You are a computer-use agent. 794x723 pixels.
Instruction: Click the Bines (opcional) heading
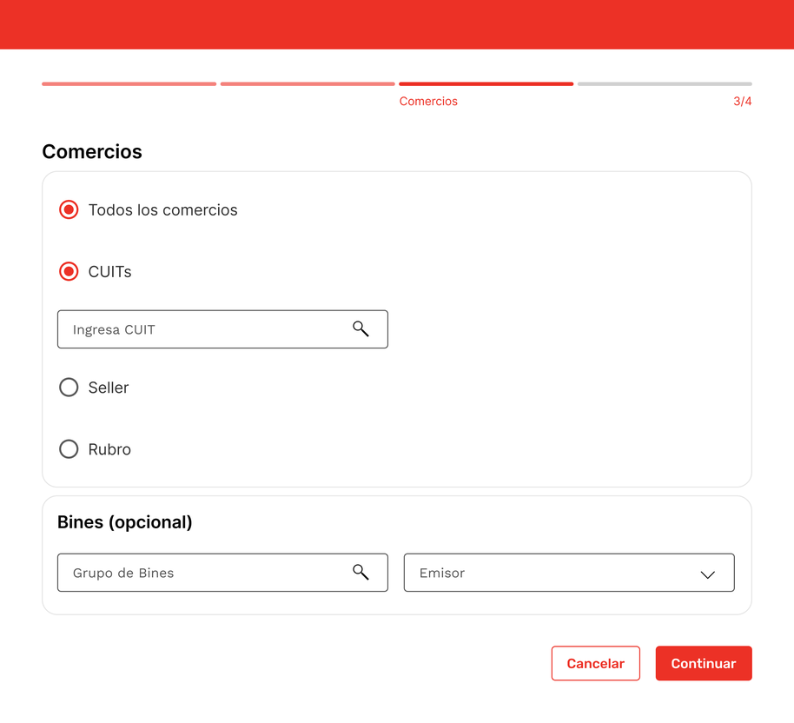124,522
